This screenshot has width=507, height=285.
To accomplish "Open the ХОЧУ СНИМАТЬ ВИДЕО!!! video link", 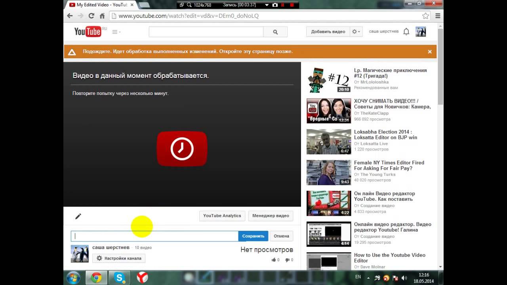I will pyautogui.click(x=392, y=104).
